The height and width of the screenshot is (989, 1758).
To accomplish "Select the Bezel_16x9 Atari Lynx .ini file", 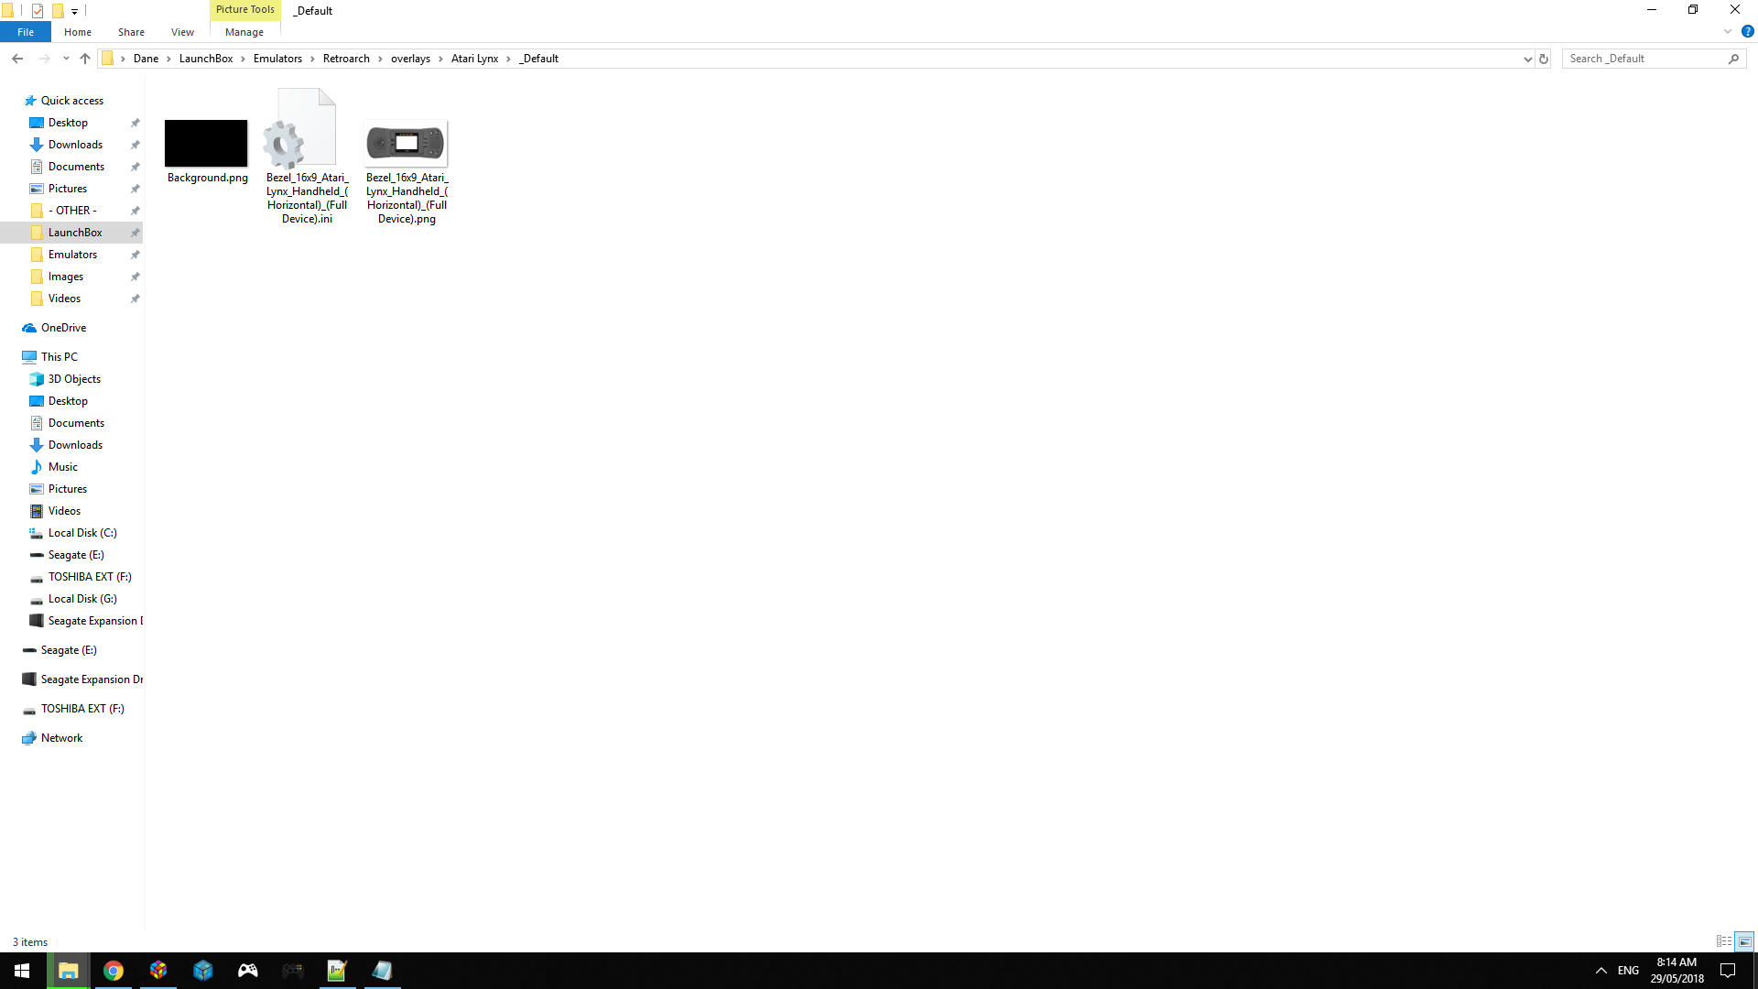I will point(307,157).
